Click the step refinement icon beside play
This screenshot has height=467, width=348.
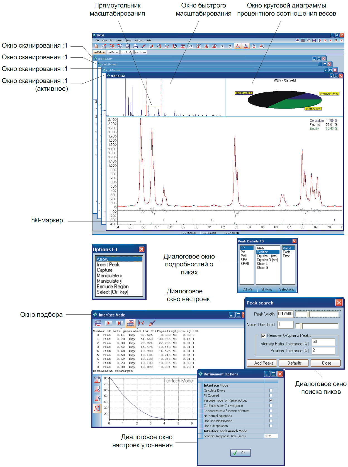(119, 323)
